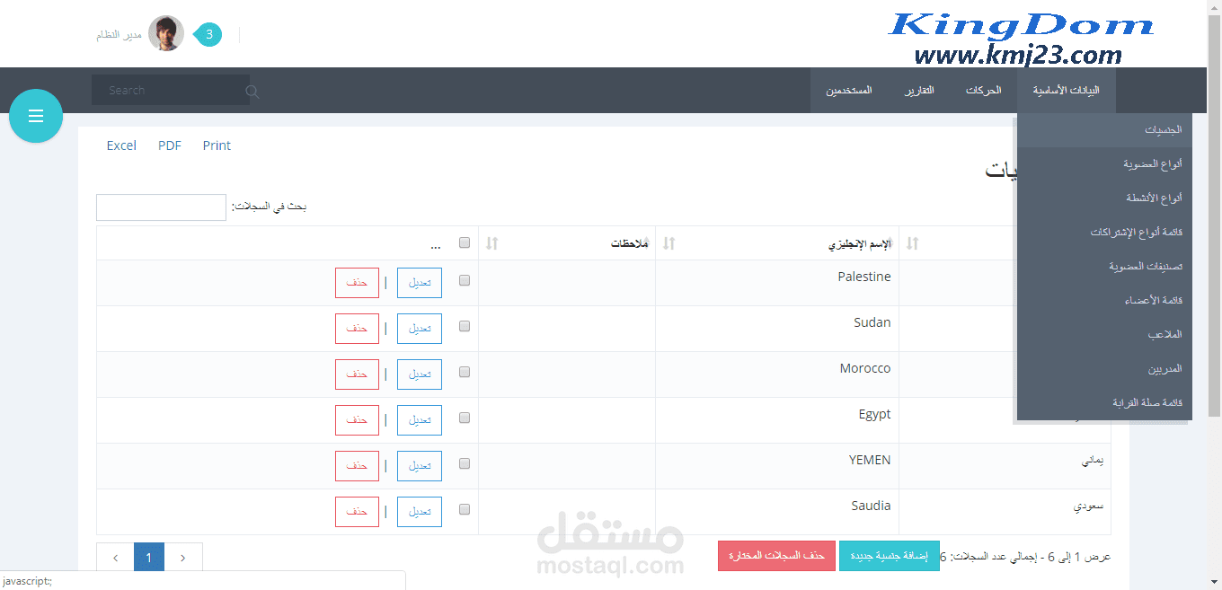Sort by the Arabic name column arrows
Image resolution: width=1222 pixels, height=590 pixels.
[913, 243]
